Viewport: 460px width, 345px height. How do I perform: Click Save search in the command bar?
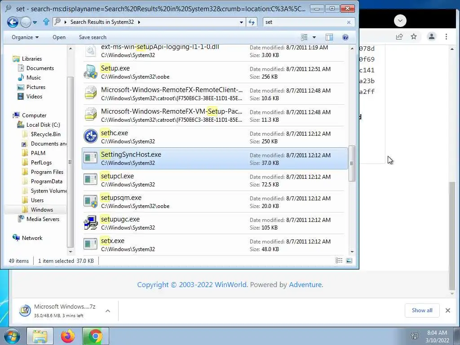93,37
